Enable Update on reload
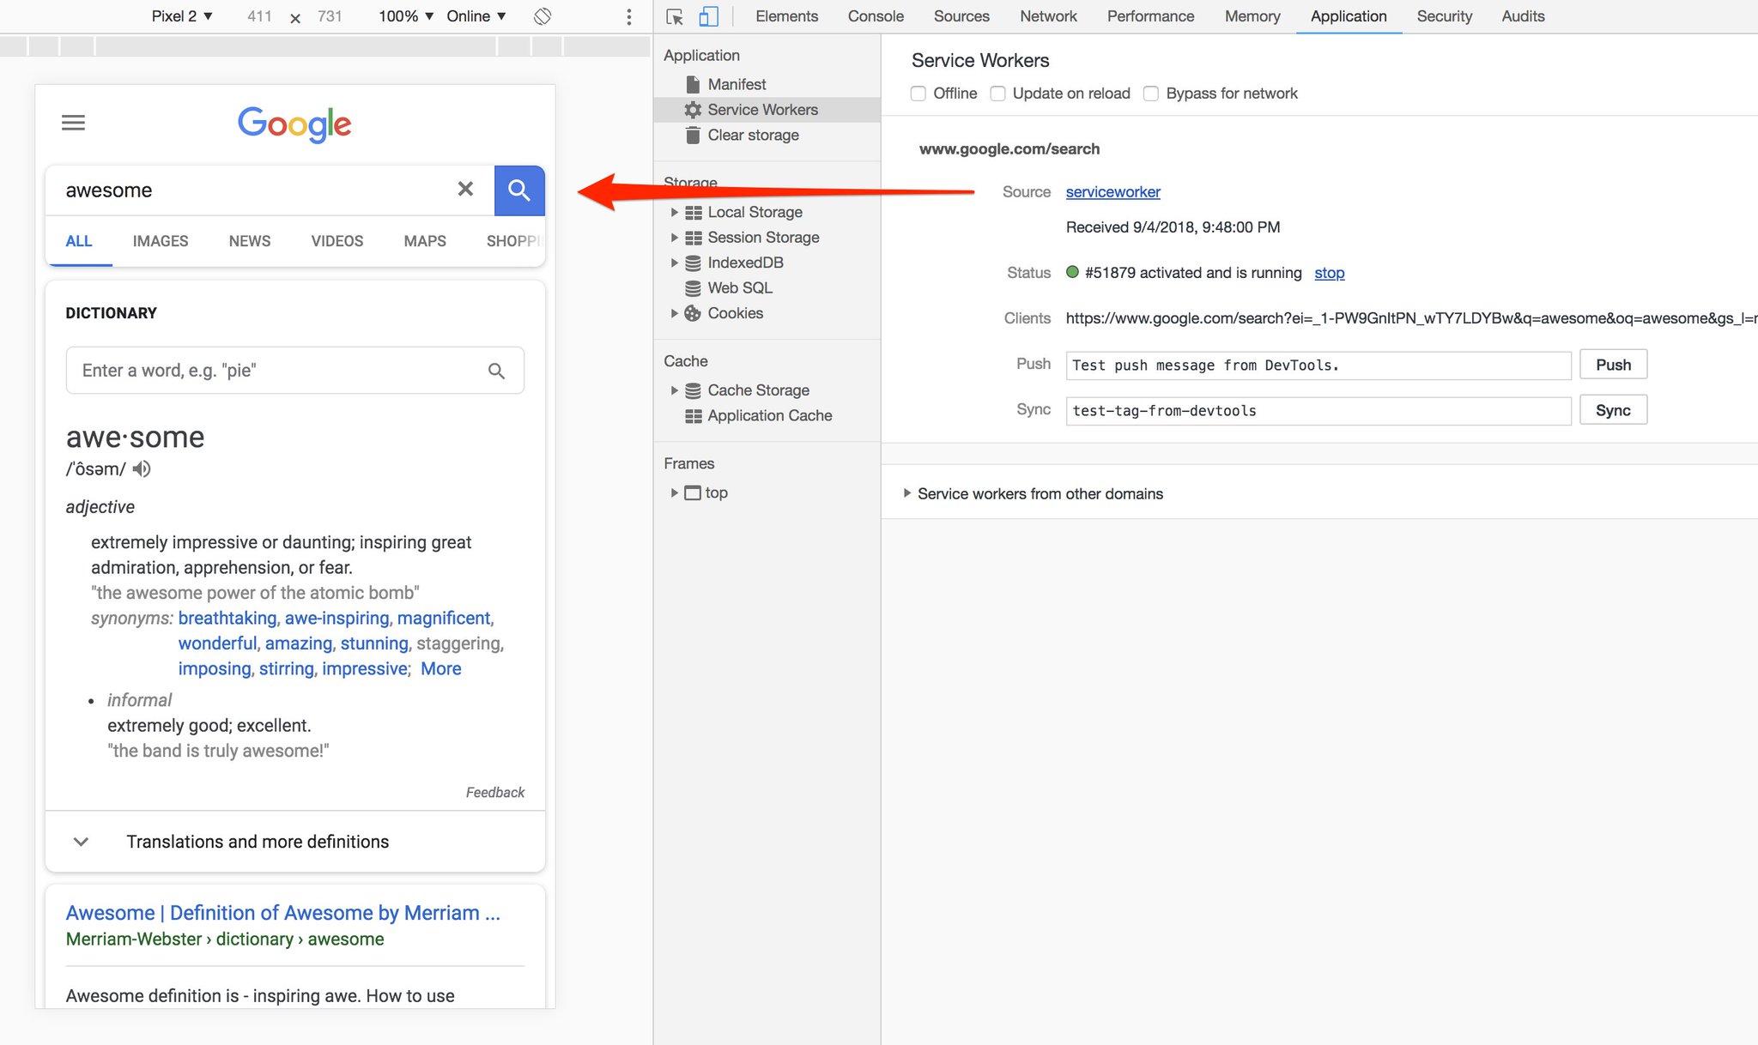The width and height of the screenshot is (1758, 1045). 997,94
